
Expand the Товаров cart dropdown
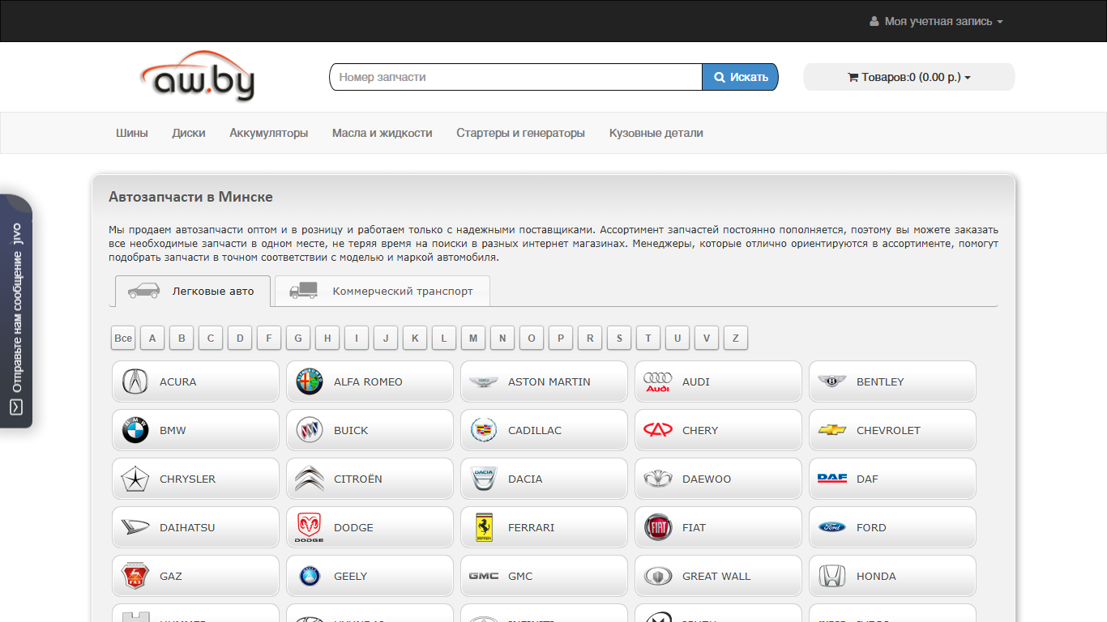pyautogui.click(x=908, y=77)
